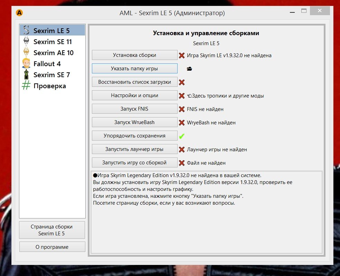Screen dimensions: 340x276
Task: Open the О программе about dialog
Action: point(52,247)
